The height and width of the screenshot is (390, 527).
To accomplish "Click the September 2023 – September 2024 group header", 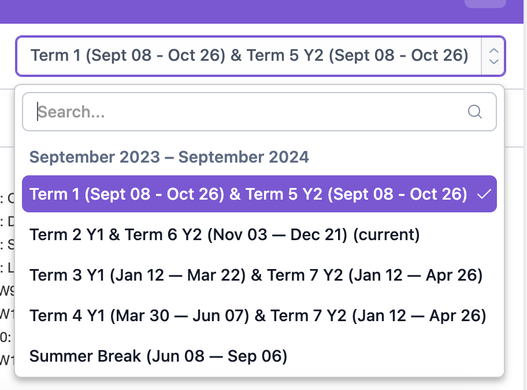I will click(x=169, y=157).
